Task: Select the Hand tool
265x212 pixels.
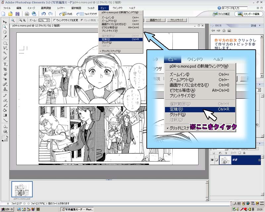Action: (5, 32)
